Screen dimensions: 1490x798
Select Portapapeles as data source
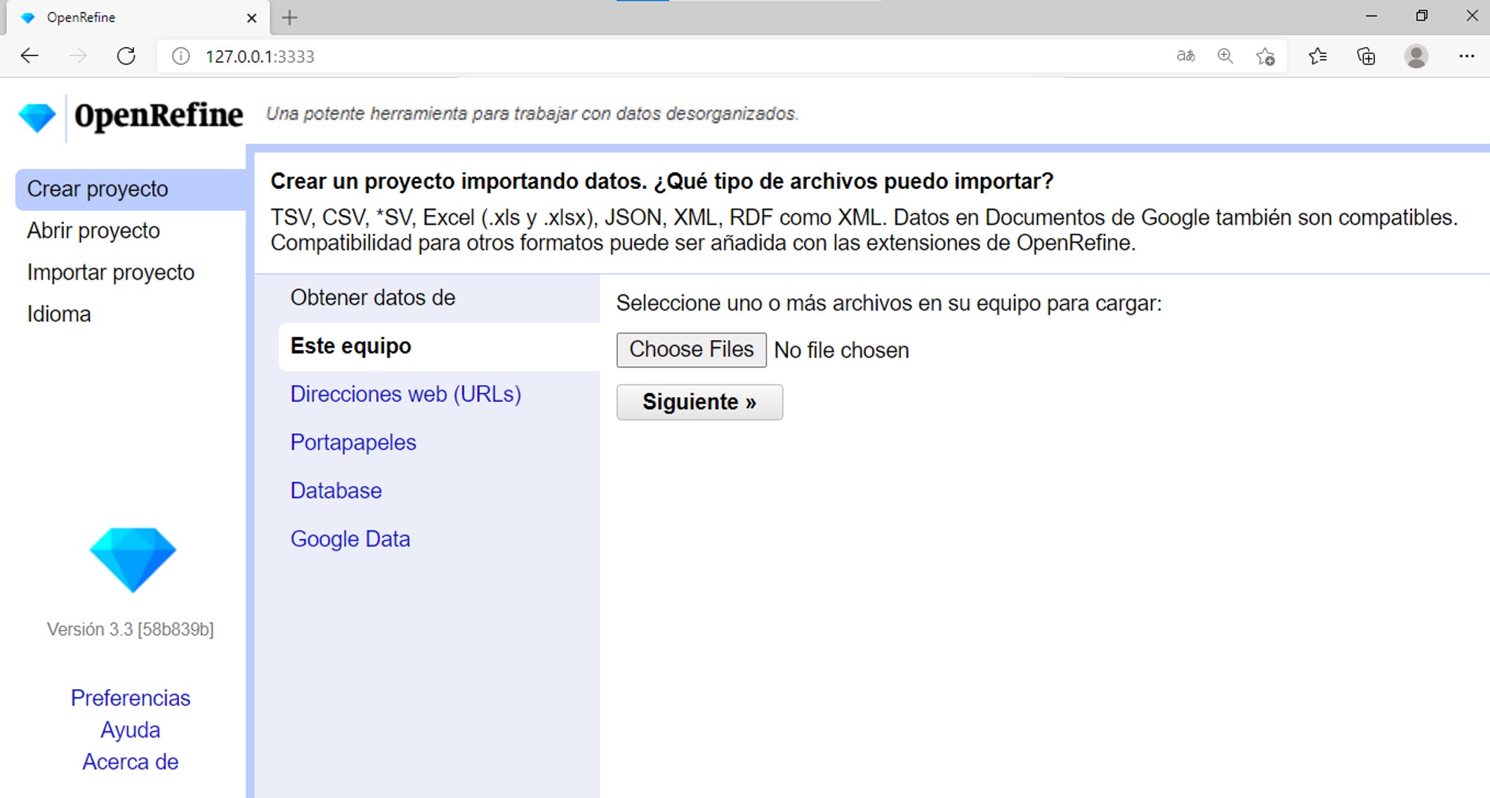pos(353,443)
